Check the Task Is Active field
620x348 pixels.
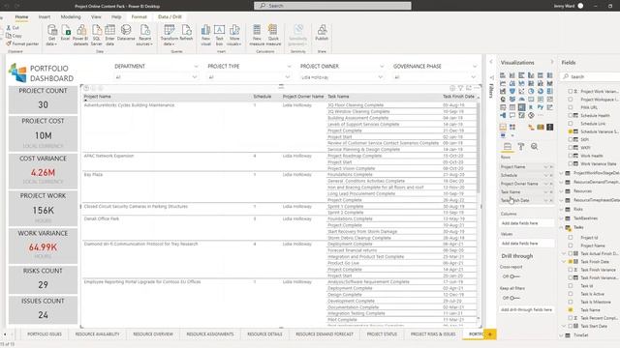pos(571,294)
